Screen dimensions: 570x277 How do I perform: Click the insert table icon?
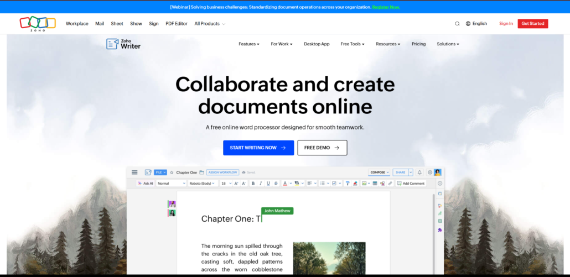coord(375,184)
